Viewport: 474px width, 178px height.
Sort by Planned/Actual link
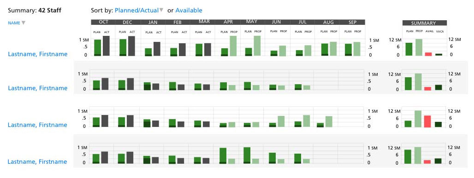136,10
